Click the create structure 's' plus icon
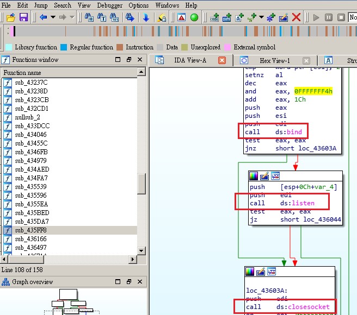 (x=252, y=17)
